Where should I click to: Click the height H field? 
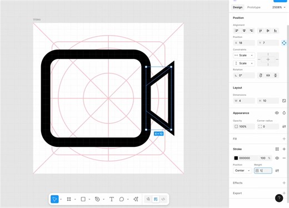[268, 101]
